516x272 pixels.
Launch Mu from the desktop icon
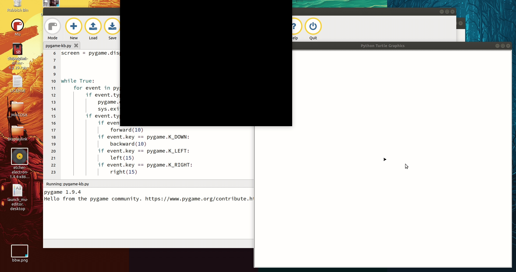pyautogui.click(x=17, y=27)
